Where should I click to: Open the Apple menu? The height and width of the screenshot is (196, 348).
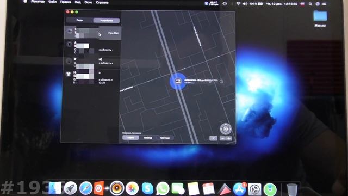pos(26,2)
